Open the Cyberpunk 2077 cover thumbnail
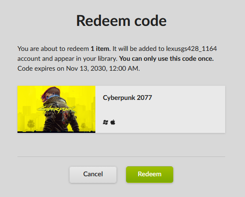The image size is (245, 197). point(56,109)
